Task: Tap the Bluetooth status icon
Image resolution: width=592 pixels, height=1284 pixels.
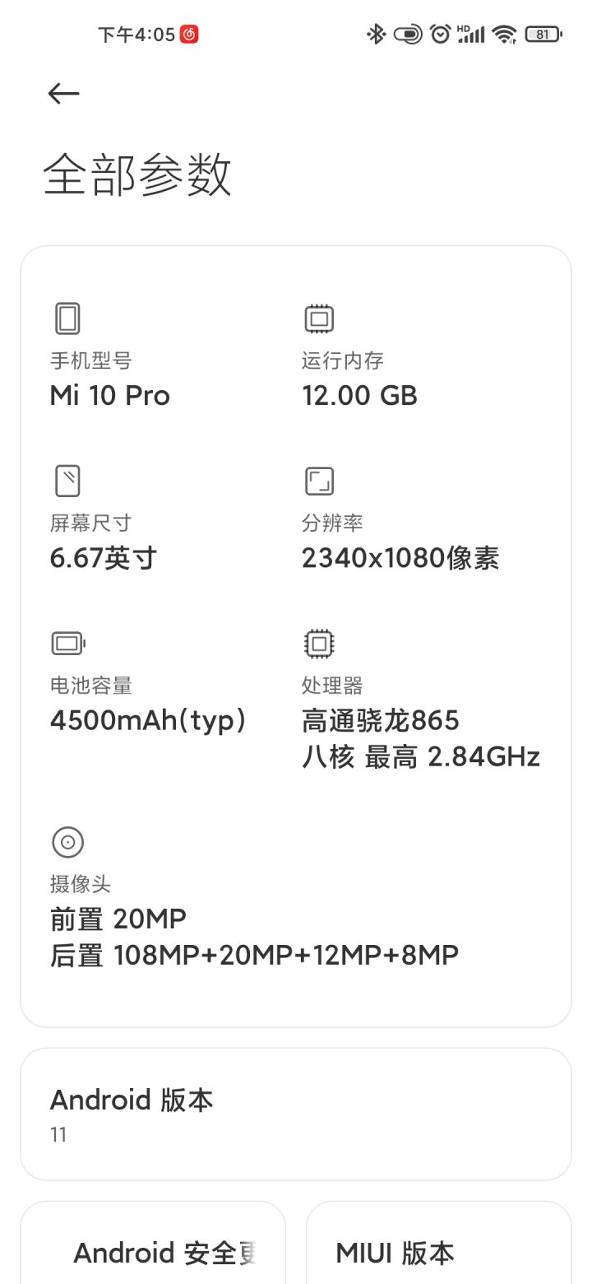Action: pos(376,34)
